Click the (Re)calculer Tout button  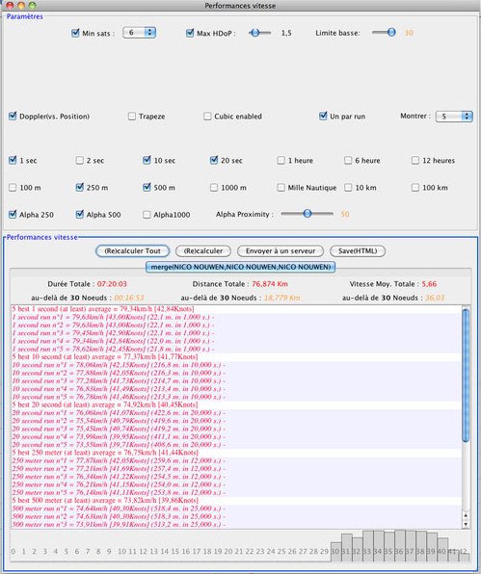pyautogui.click(x=133, y=251)
